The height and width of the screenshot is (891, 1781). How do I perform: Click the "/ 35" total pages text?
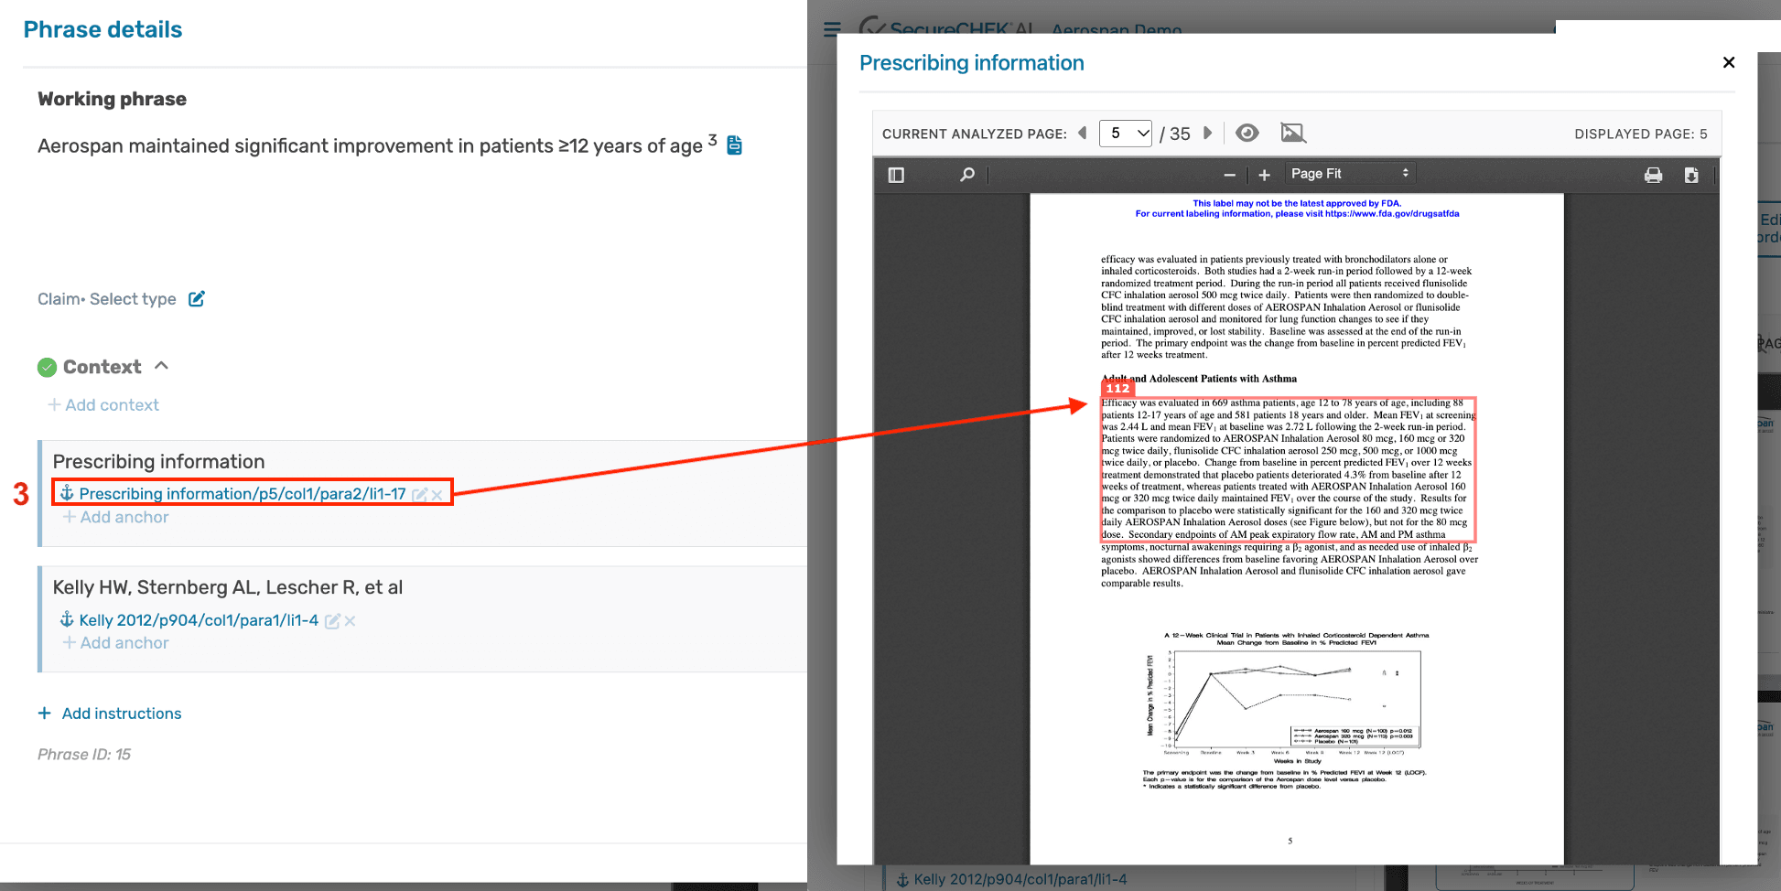click(1175, 134)
